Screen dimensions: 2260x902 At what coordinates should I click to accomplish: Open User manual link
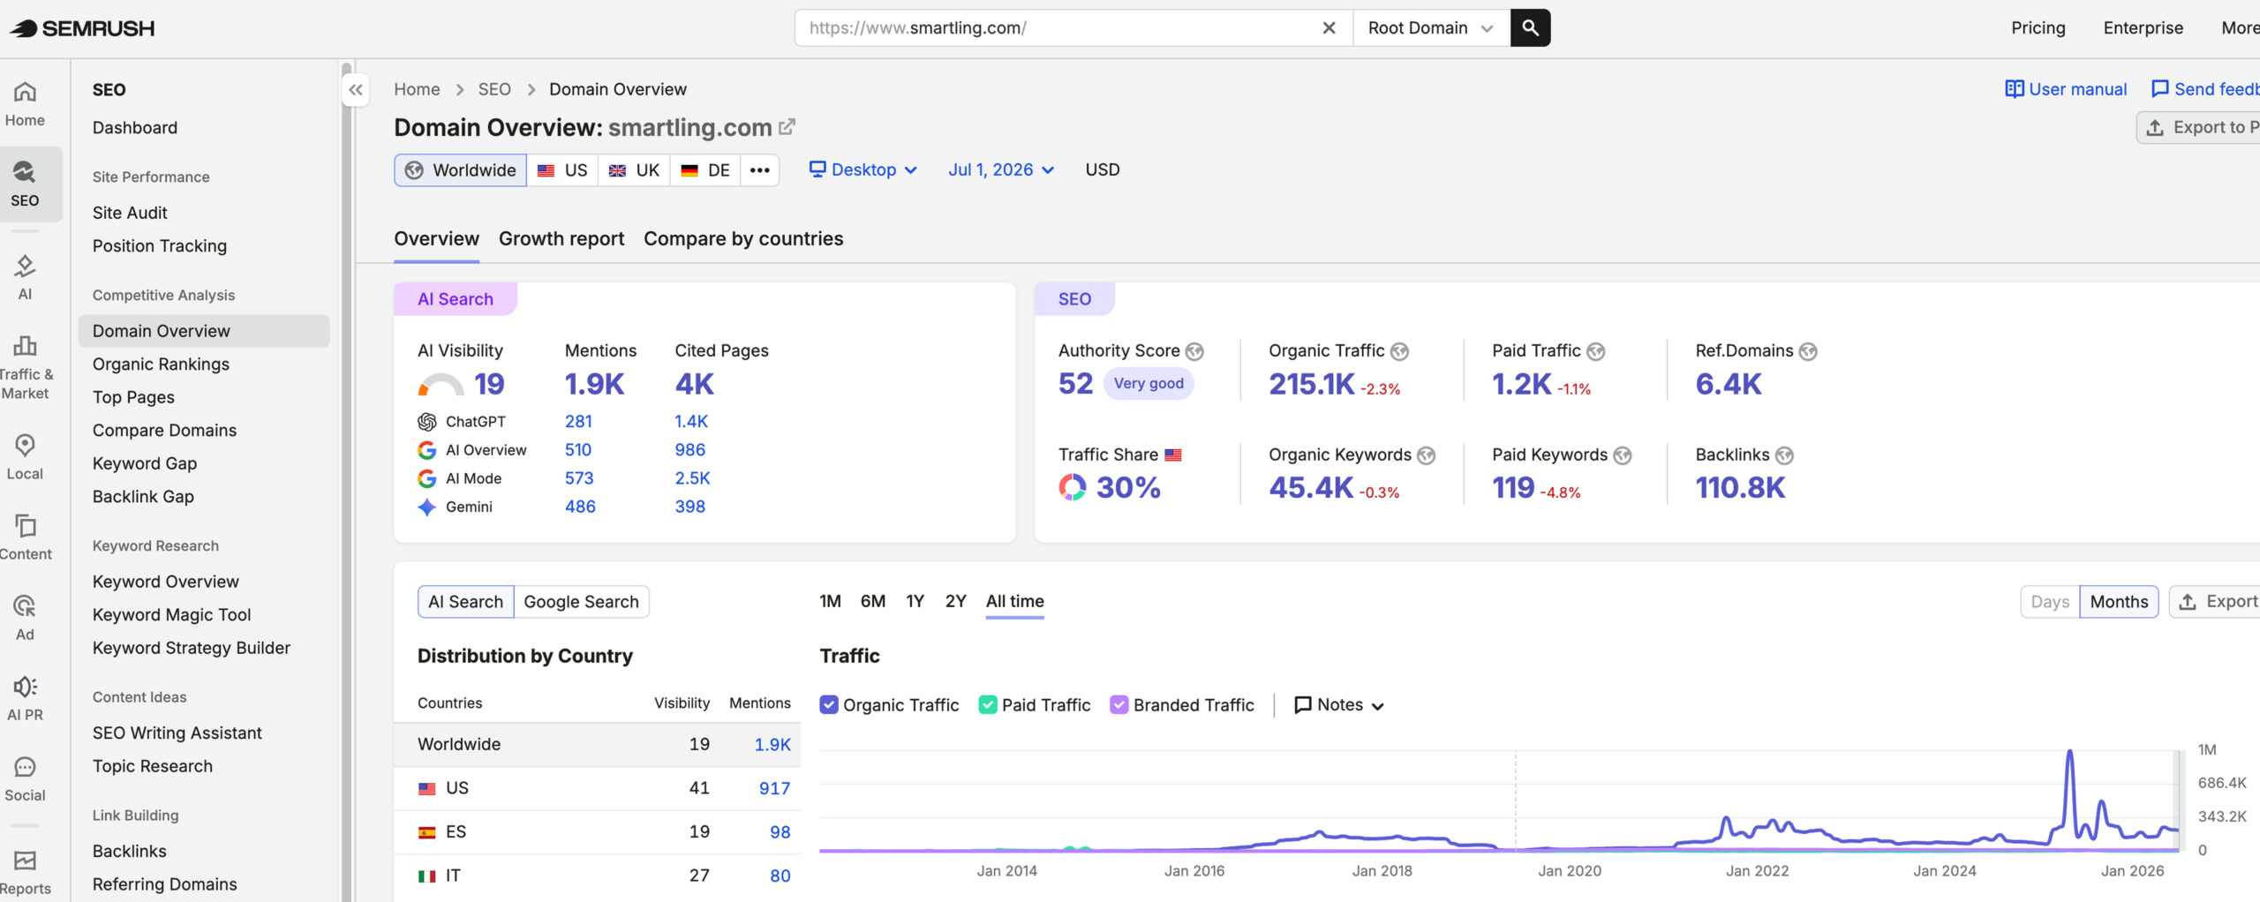point(2065,89)
